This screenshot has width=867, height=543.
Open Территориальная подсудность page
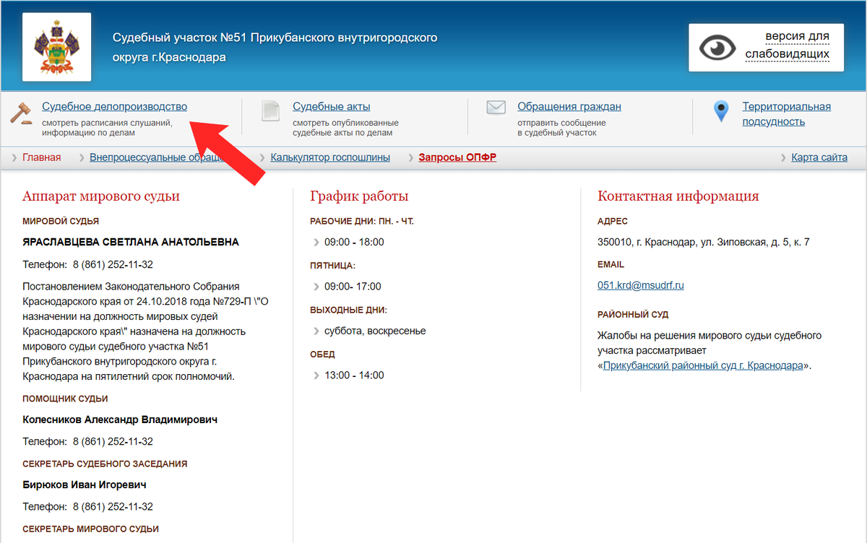point(787,114)
